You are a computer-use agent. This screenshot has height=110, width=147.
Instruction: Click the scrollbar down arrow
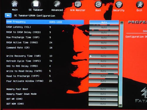(120, 106)
